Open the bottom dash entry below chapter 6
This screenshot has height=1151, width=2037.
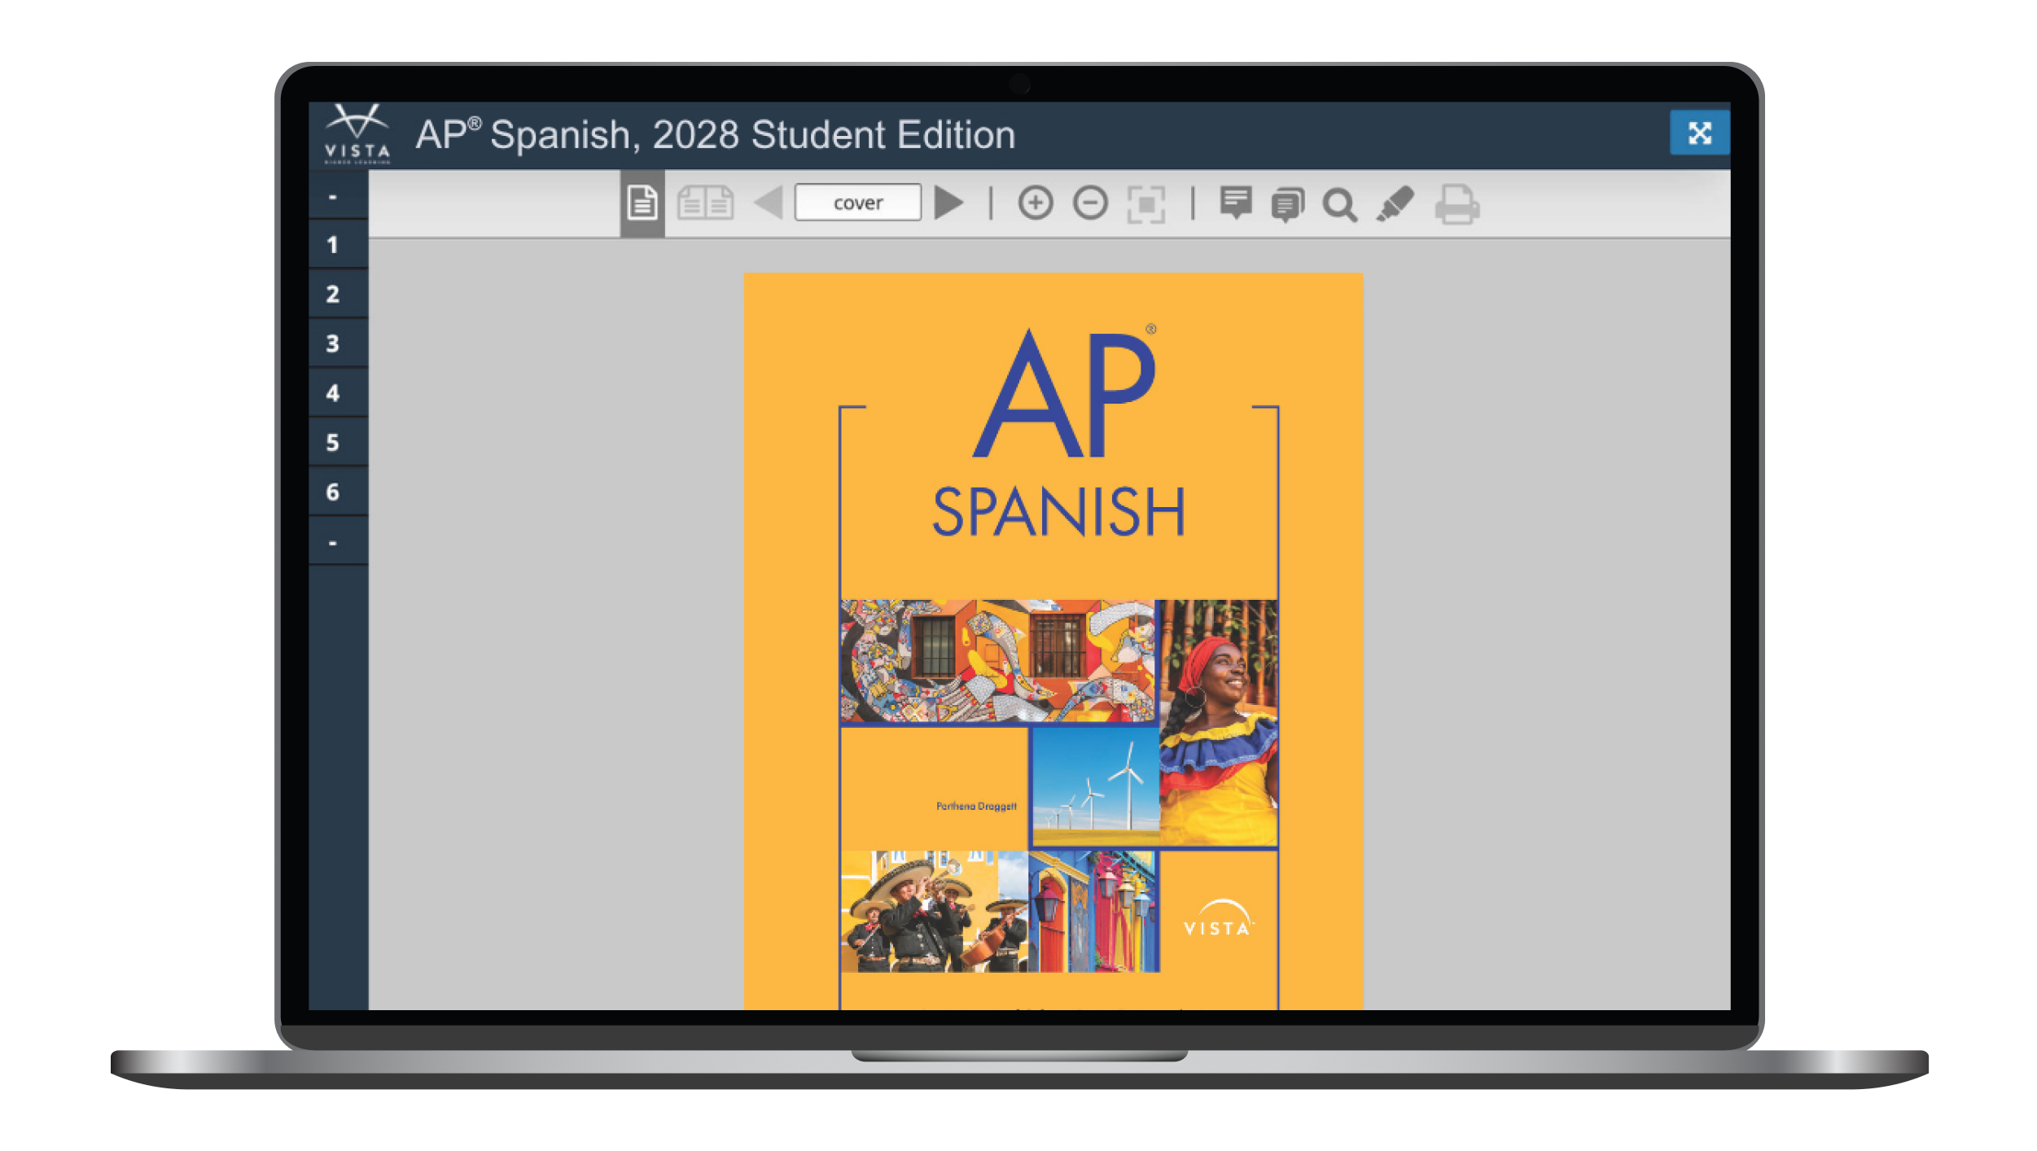pyautogui.click(x=339, y=541)
